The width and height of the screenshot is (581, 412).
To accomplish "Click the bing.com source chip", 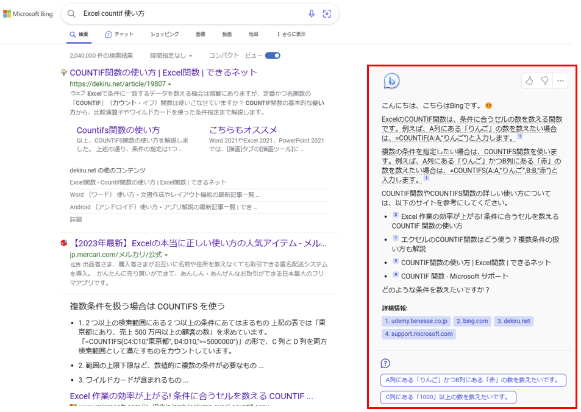I will click(x=472, y=321).
